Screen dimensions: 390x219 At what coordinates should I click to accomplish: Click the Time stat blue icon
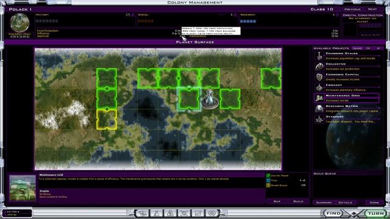tap(268, 181)
